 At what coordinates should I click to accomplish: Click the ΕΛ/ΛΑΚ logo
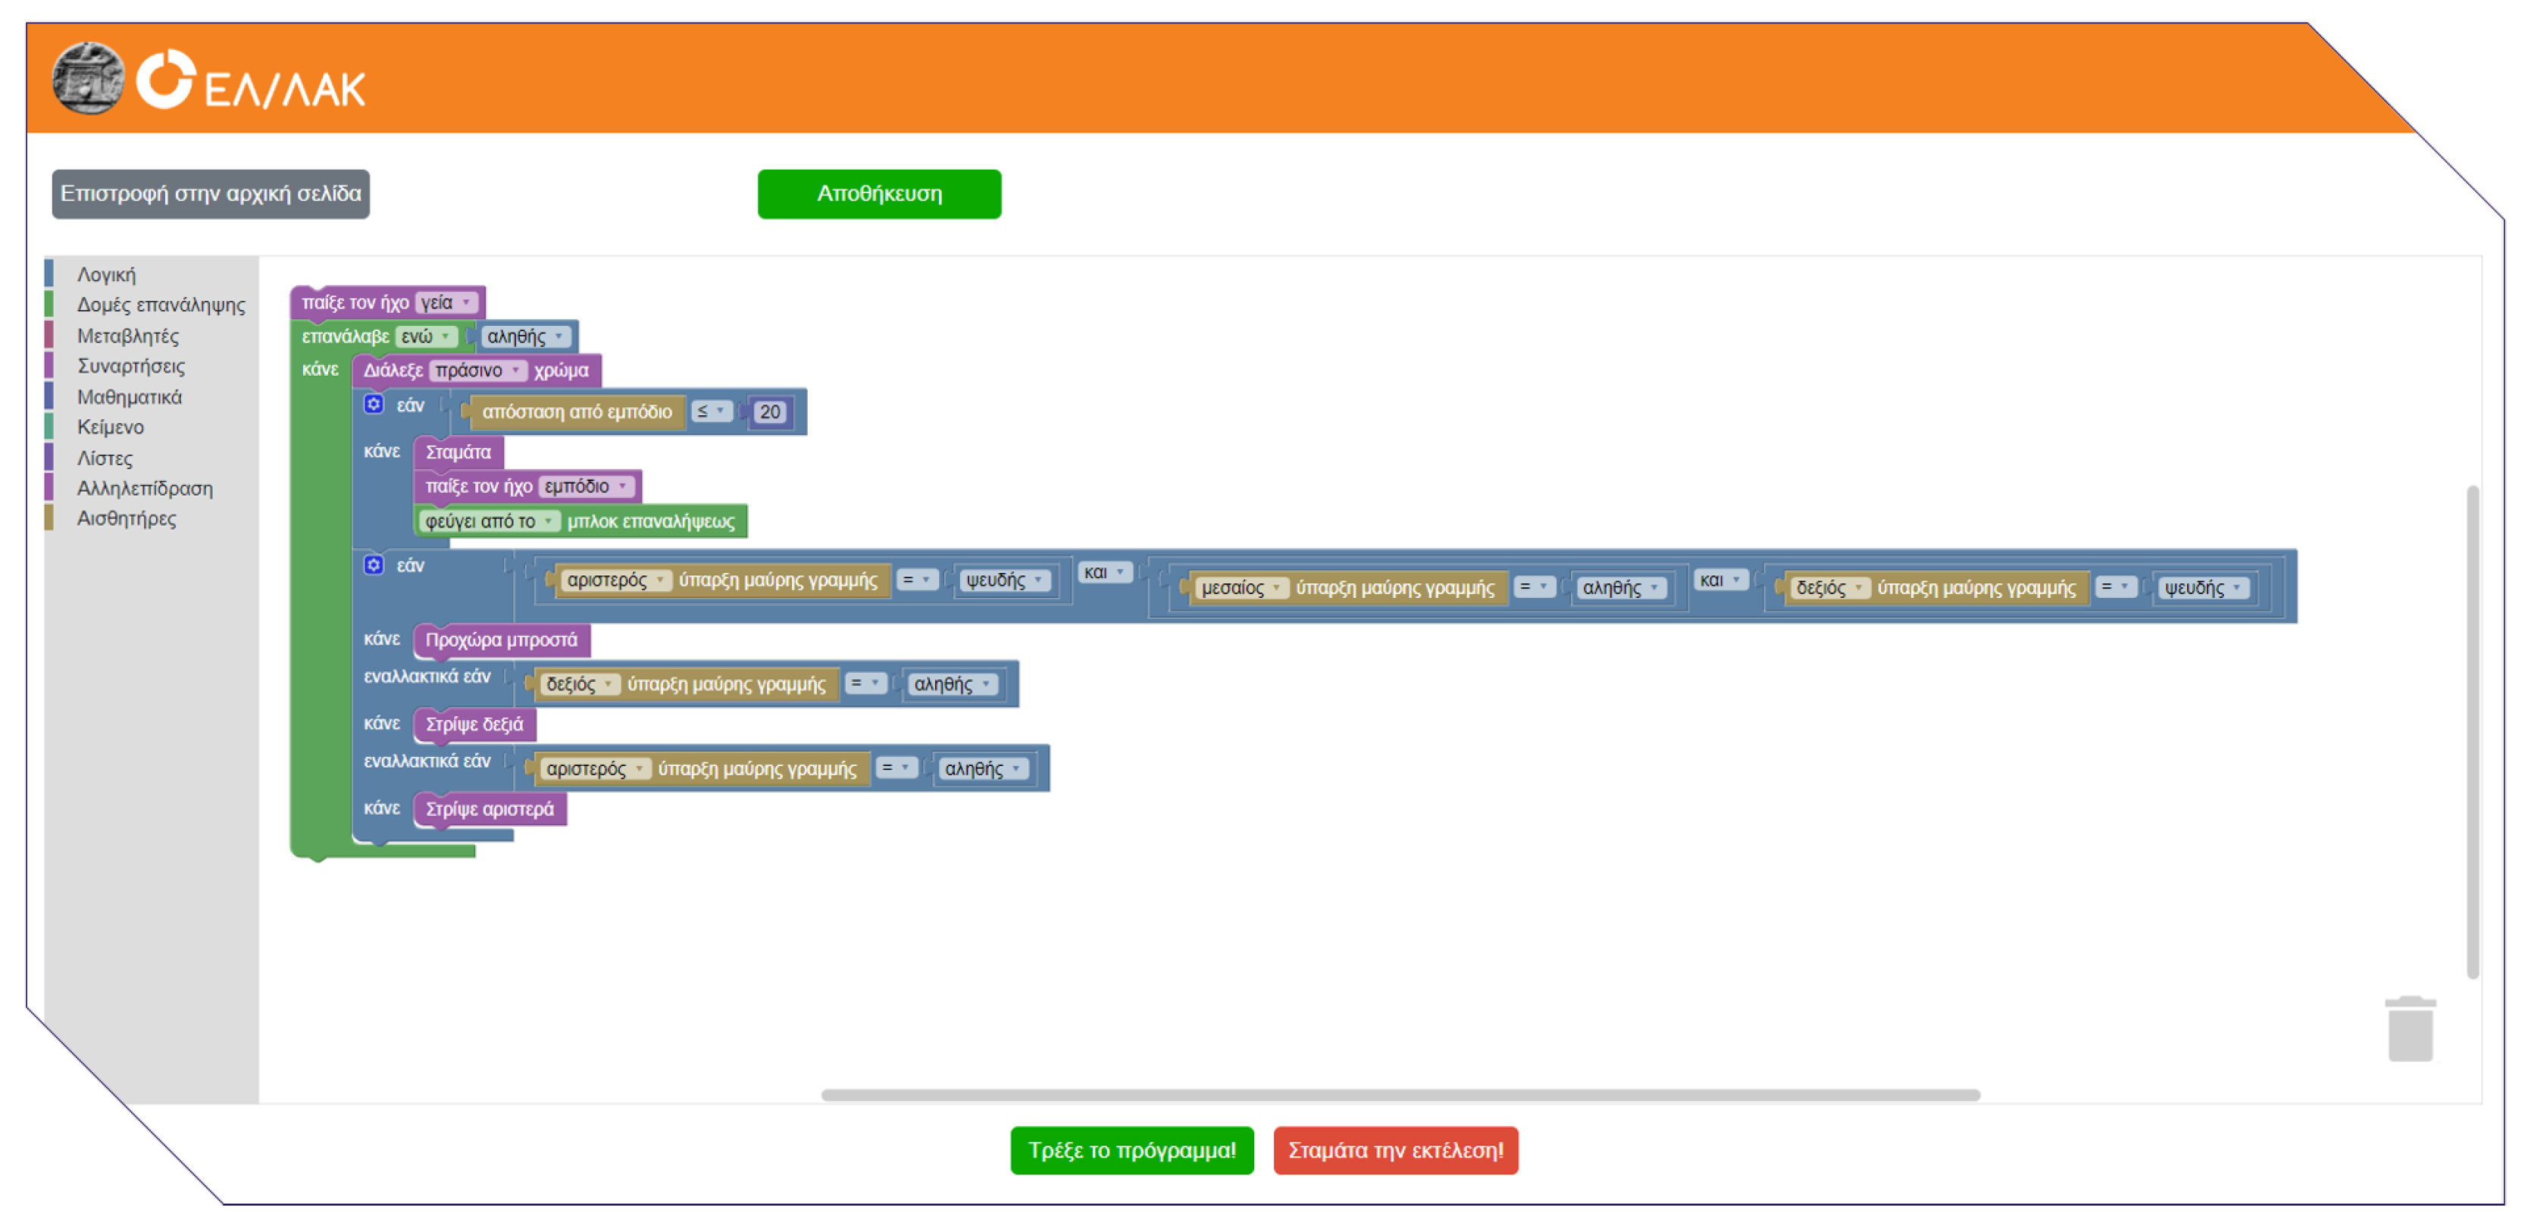click(252, 81)
